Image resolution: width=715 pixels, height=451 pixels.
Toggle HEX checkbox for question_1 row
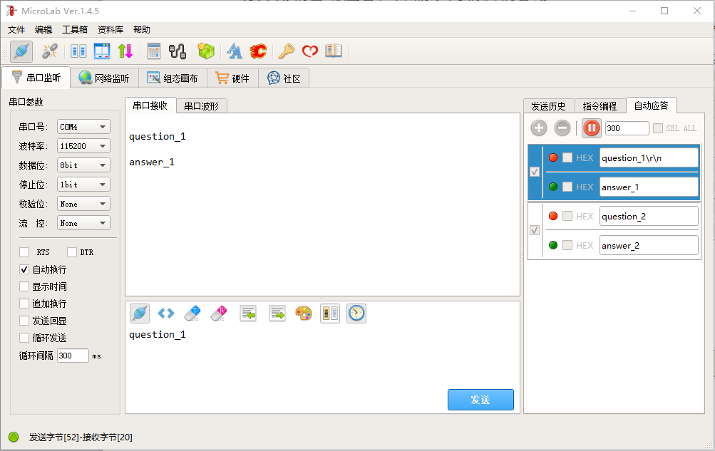pos(567,157)
